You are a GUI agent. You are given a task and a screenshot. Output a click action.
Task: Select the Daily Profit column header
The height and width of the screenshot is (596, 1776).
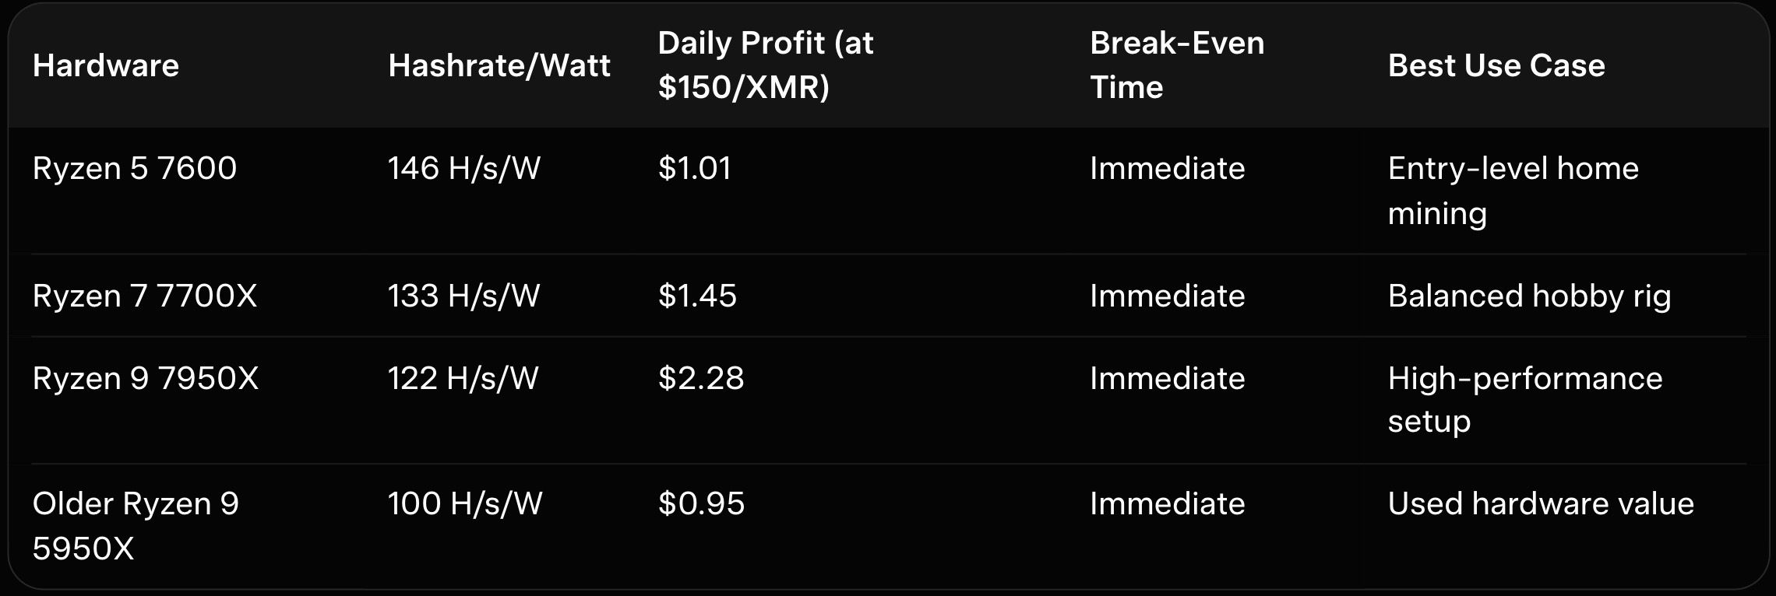coord(766,65)
